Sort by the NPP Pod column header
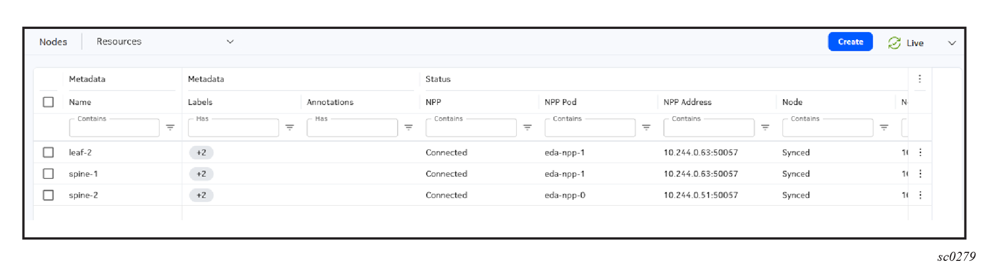Image resolution: width=987 pixels, height=270 pixels. [x=560, y=102]
